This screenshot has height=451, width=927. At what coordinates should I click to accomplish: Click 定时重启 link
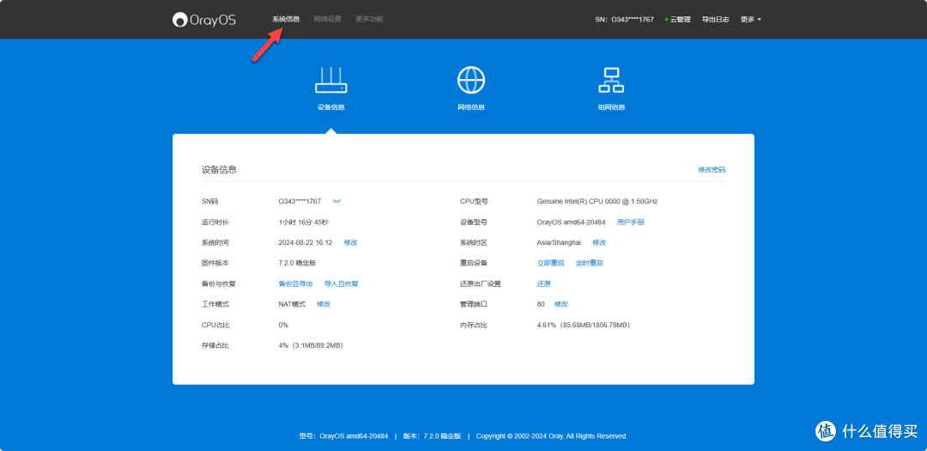(x=590, y=263)
